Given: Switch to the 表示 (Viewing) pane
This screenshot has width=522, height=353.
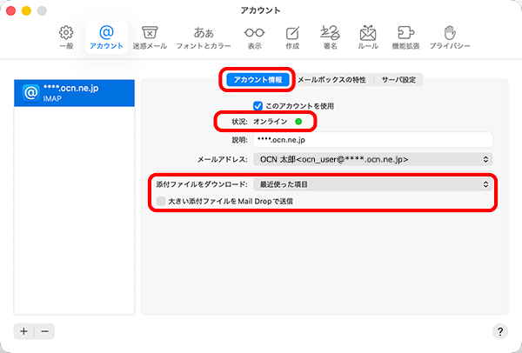Looking at the screenshot, I should click(254, 37).
